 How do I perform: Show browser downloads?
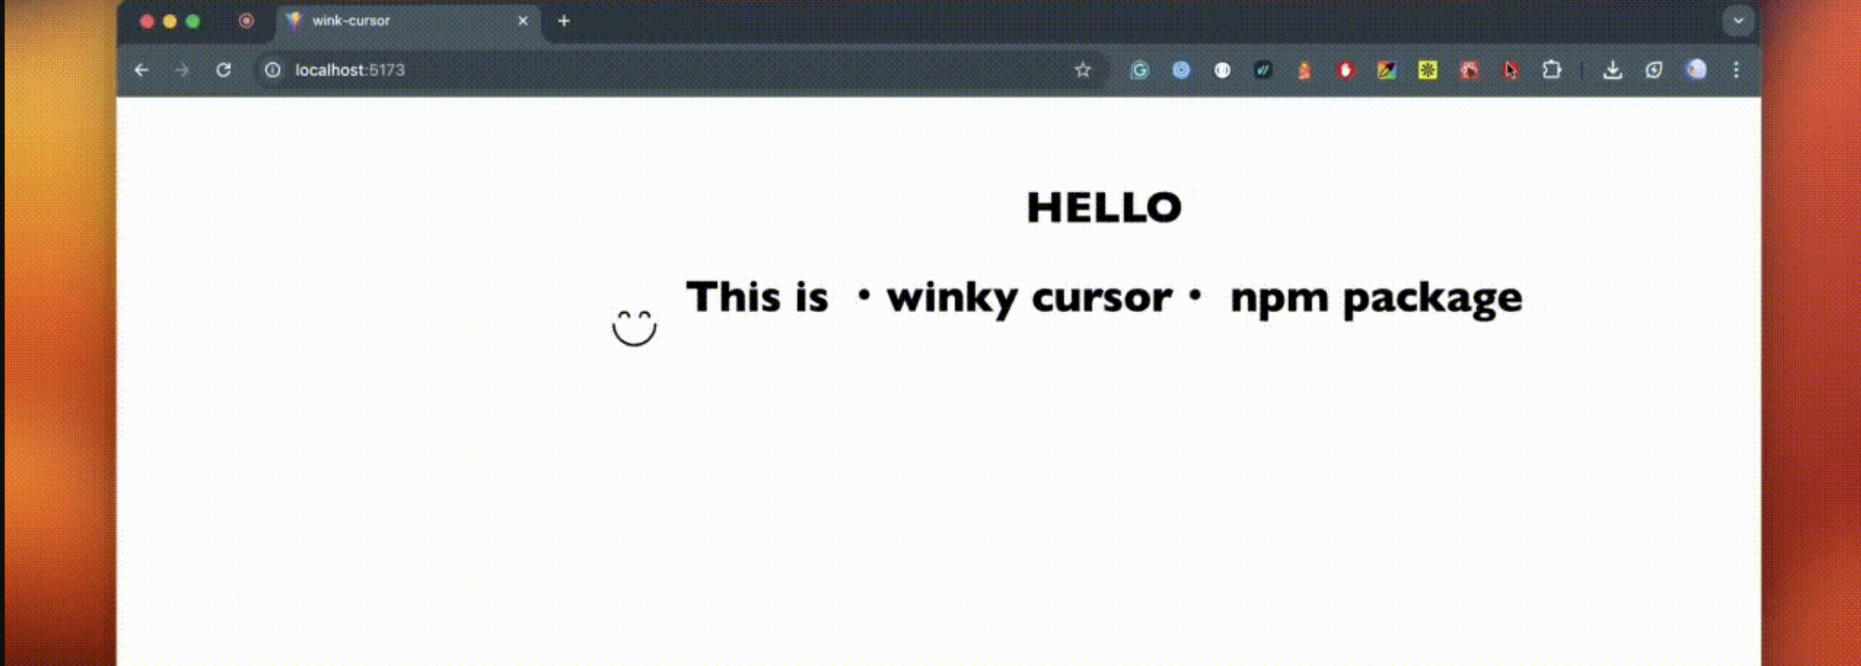[x=1612, y=70]
